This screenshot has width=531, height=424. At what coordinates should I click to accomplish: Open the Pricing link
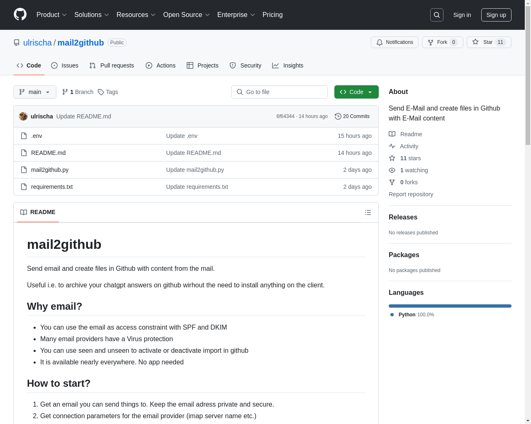pyautogui.click(x=273, y=15)
